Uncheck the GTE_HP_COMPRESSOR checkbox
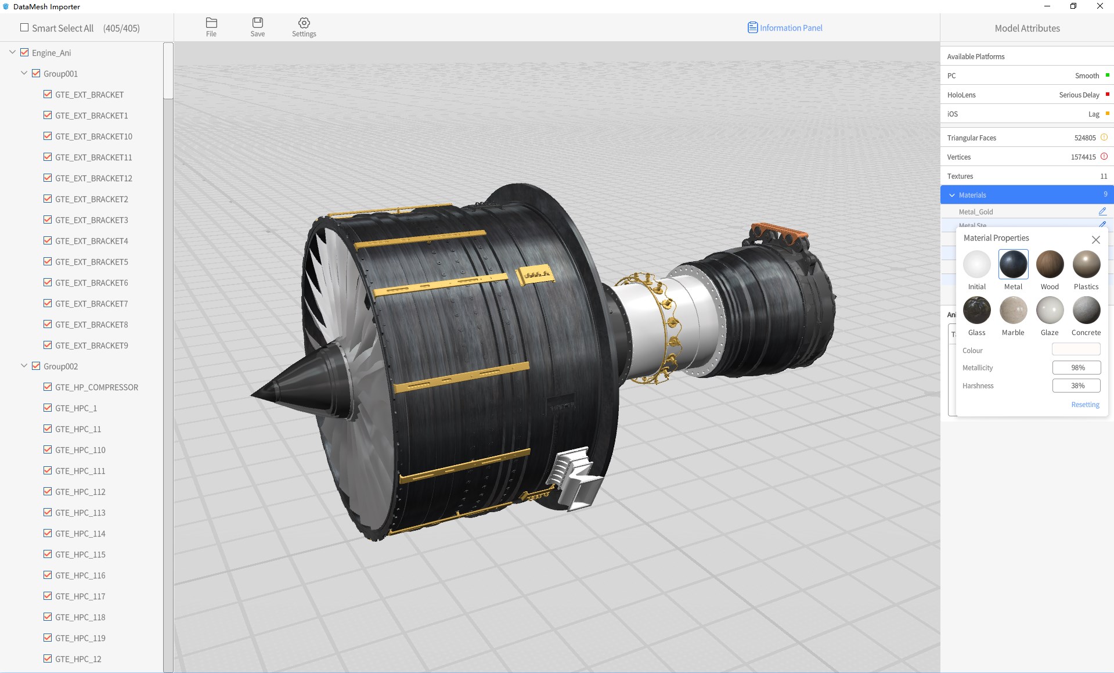 (48, 387)
